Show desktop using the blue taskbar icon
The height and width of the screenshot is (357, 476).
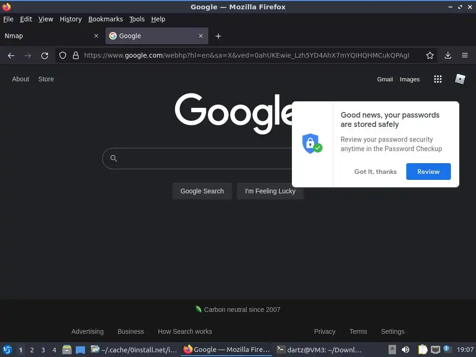click(80, 350)
